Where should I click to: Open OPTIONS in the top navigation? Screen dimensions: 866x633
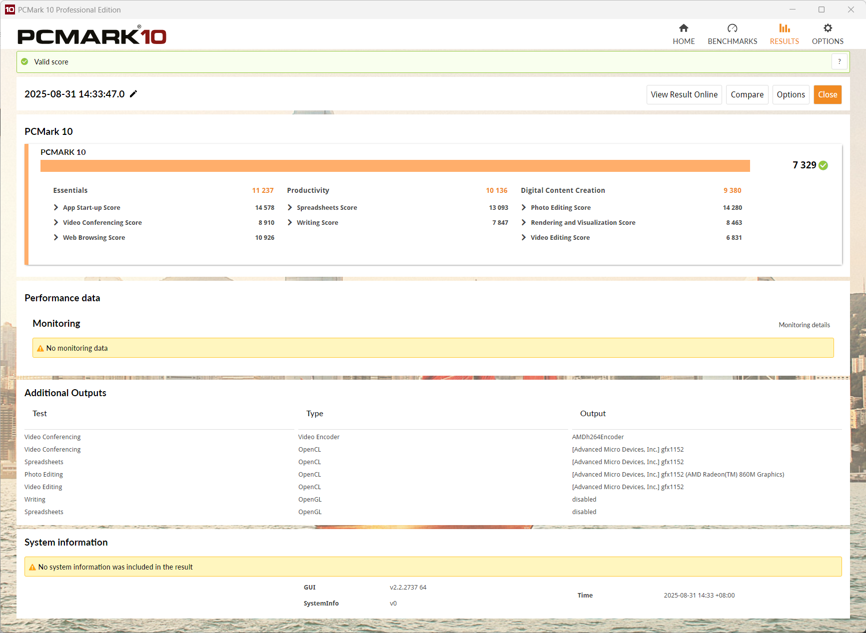pos(828,34)
